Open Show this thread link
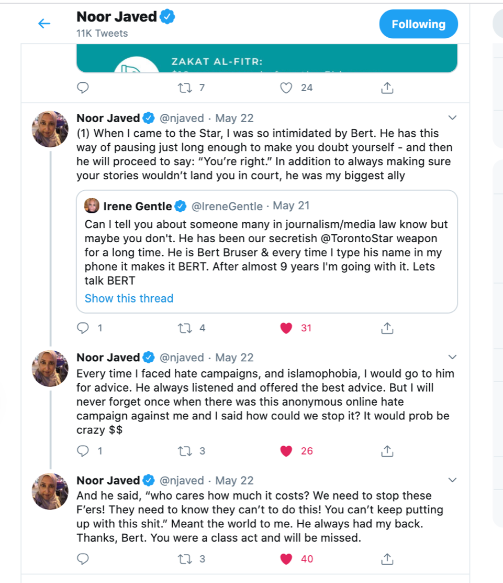This screenshot has height=583, width=503. point(129,298)
